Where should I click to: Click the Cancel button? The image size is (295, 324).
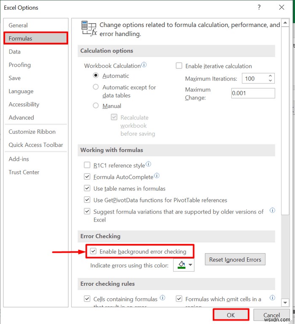271,315
